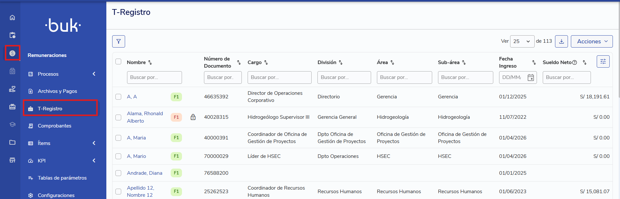Click the F1 badge on A, A row

pyautogui.click(x=176, y=97)
